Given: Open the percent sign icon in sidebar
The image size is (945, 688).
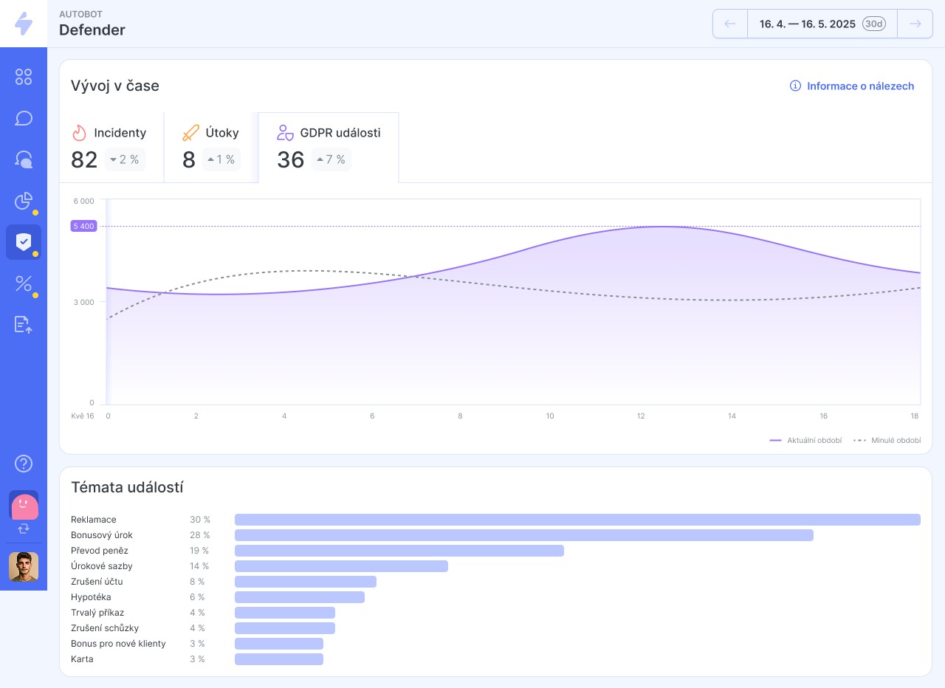Looking at the screenshot, I should 24,283.
